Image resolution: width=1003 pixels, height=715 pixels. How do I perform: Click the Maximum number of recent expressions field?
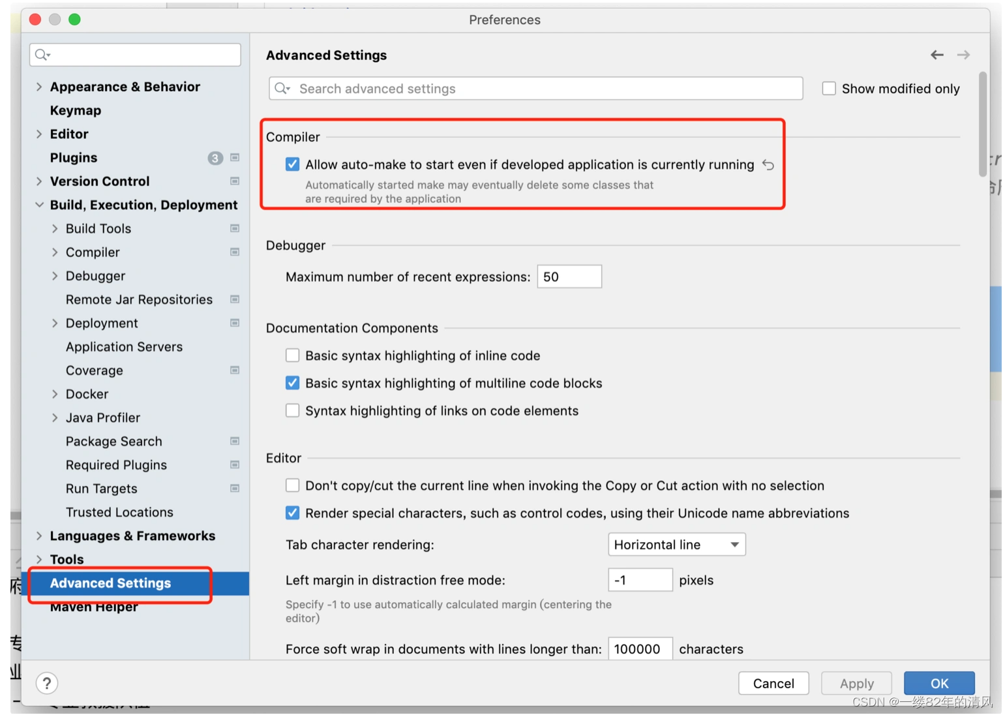pyautogui.click(x=569, y=277)
